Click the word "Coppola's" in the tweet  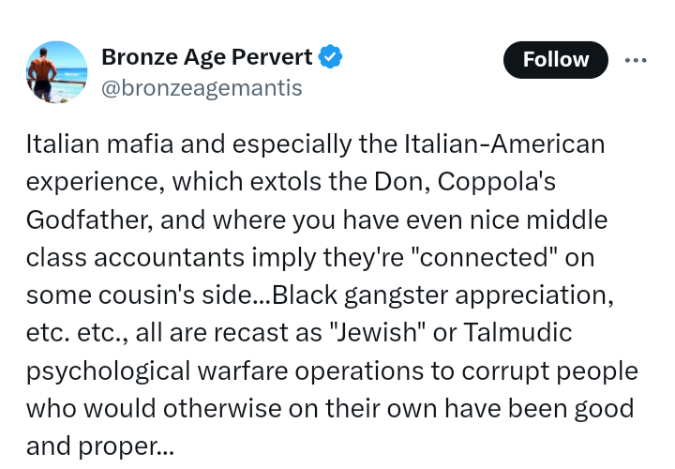[x=497, y=182]
